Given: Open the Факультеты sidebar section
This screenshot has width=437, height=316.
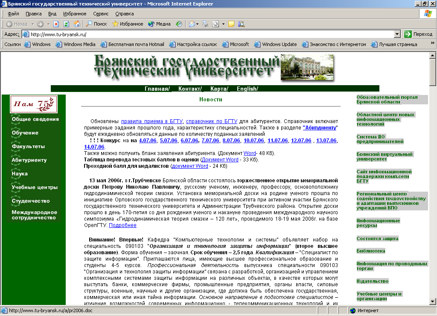Looking at the screenshot, I should click(28, 147).
